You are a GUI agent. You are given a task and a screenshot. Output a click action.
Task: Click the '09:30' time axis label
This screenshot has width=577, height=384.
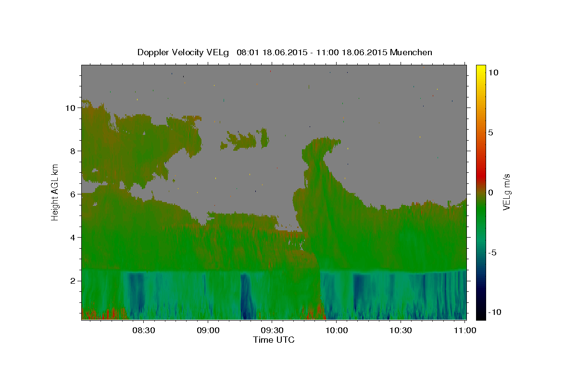click(272, 330)
